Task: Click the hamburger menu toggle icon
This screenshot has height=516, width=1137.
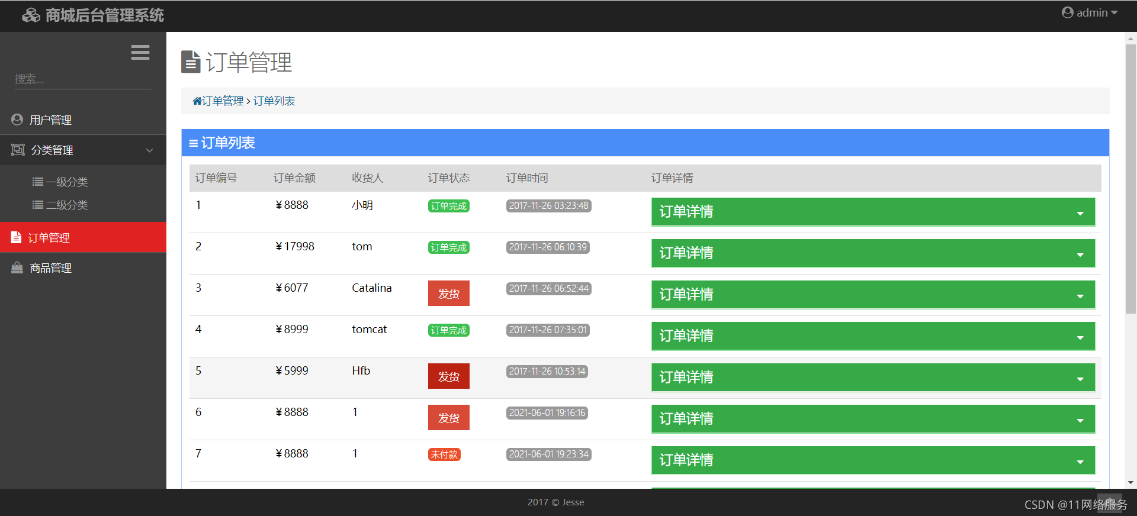Action: [140, 53]
